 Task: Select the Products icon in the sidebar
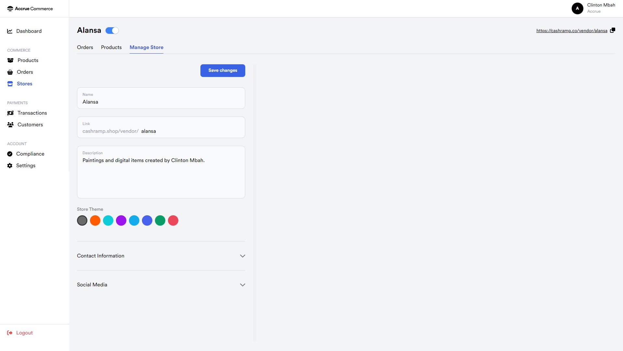pos(10,60)
